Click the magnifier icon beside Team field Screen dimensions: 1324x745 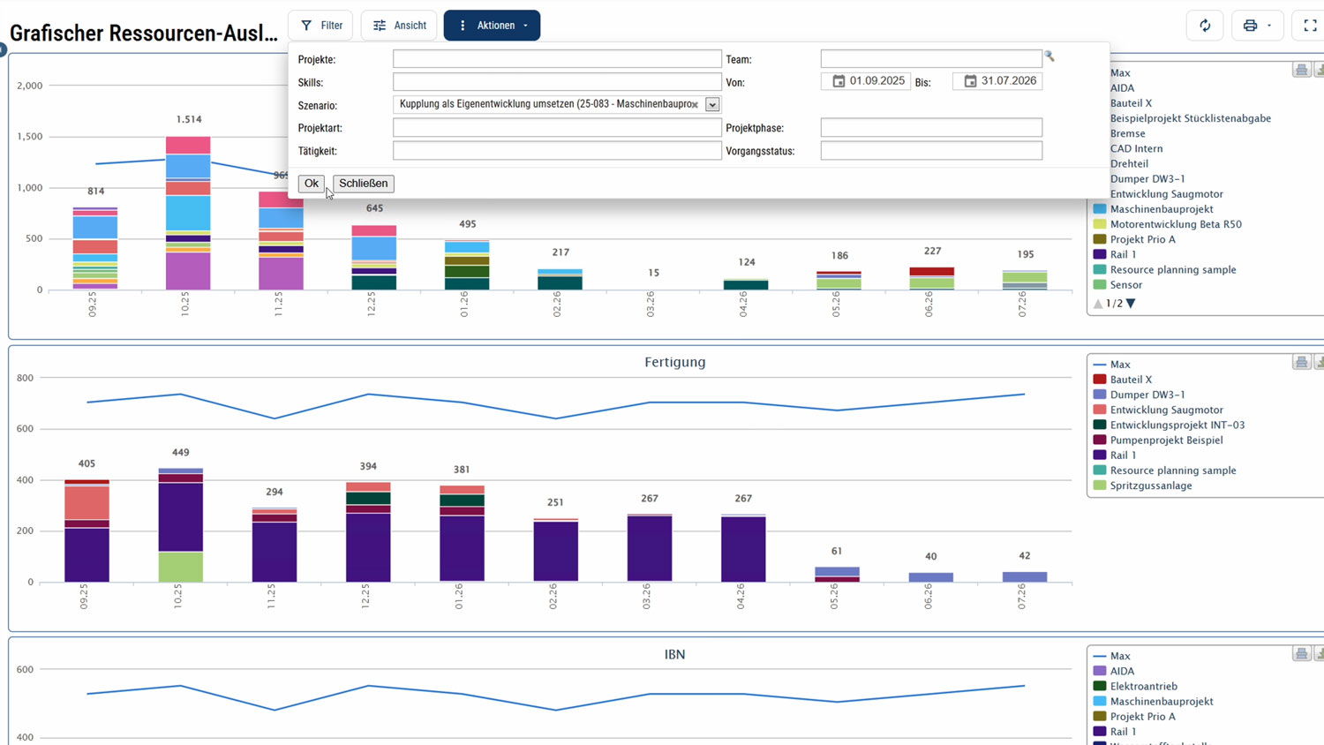[x=1049, y=56]
